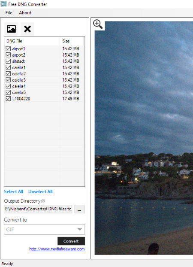The width and height of the screenshot is (193, 267).
Task: Open the File menu
Action: pos(9,13)
